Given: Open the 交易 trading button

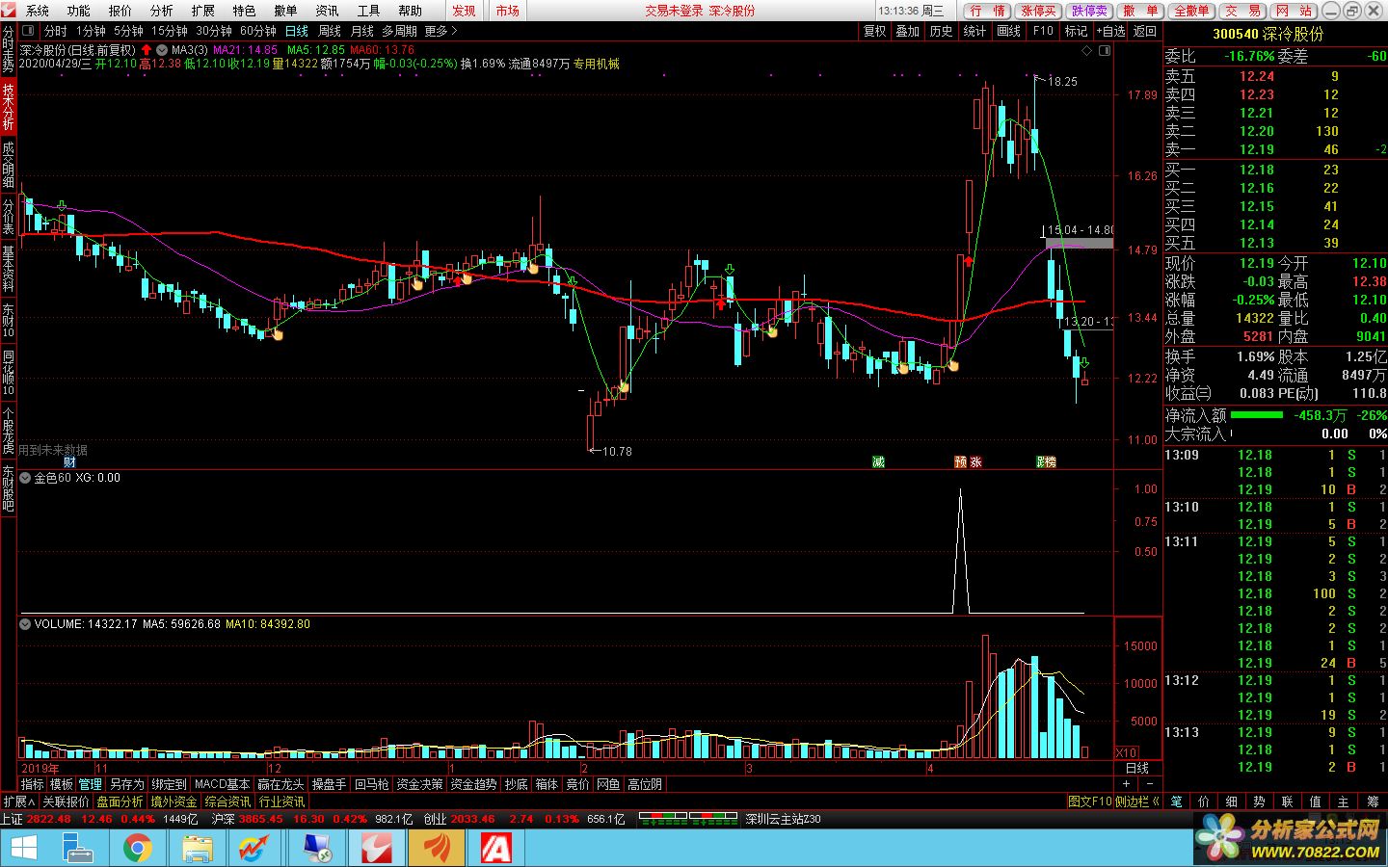Looking at the screenshot, I should 1242,11.
